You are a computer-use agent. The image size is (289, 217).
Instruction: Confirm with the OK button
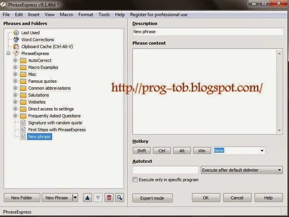(x=206, y=198)
